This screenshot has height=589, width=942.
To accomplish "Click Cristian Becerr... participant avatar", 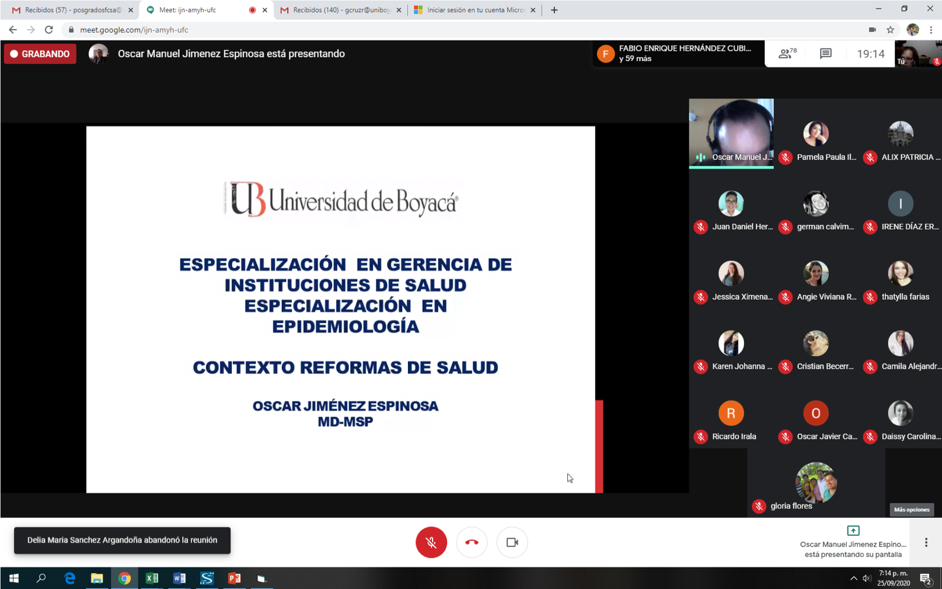I will 815,343.
